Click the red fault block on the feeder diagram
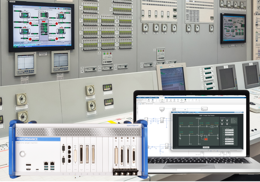The width and height of the screenshot is (260, 182). 206,139
